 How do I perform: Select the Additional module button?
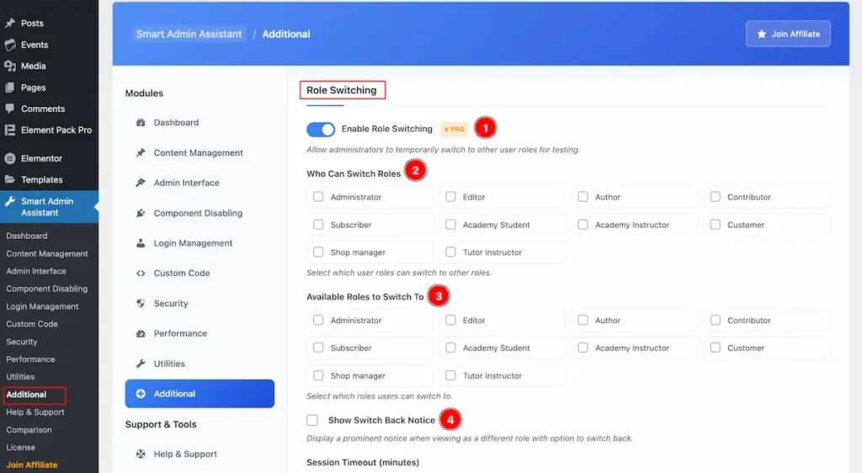[x=200, y=393]
